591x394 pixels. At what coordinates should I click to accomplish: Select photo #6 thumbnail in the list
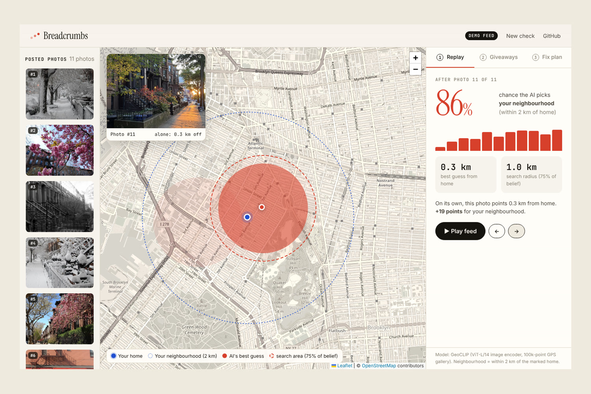(60, 359)
